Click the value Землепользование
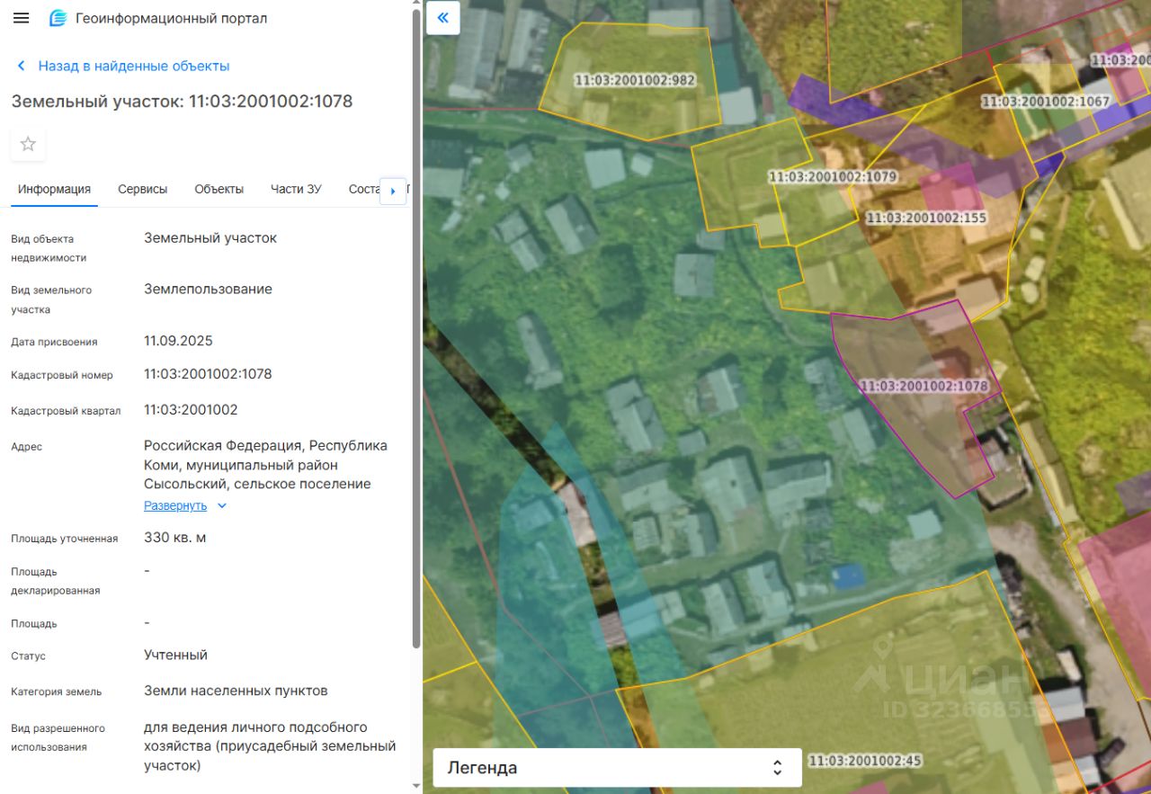This screenshot has width=1151, height=794. point(208,290)
